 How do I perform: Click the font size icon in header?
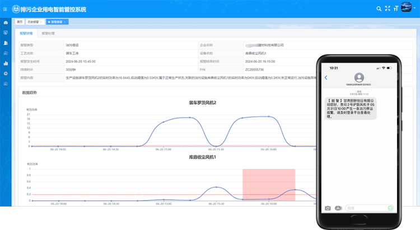coord(396,9)
